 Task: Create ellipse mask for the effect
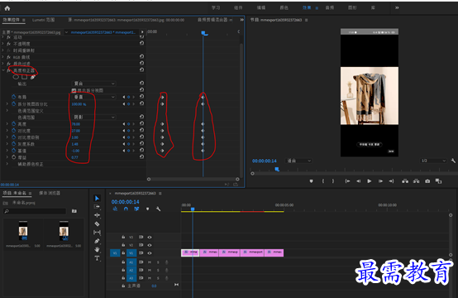(x=16, y=77)
